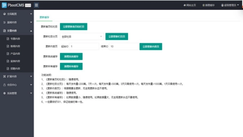The width and height of the screenshot is (243, 137).
Task: Click the 立即更新首页和栏目 button
Action: pos(74,27)
